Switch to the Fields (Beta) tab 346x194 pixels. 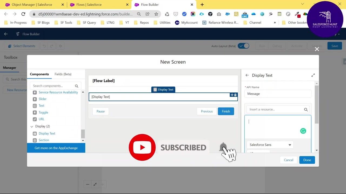click(63, 74)
